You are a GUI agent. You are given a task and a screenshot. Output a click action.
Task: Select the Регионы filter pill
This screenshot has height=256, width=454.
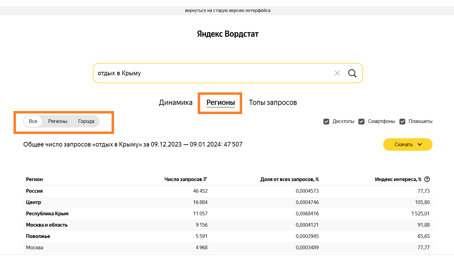click(58, 121)
